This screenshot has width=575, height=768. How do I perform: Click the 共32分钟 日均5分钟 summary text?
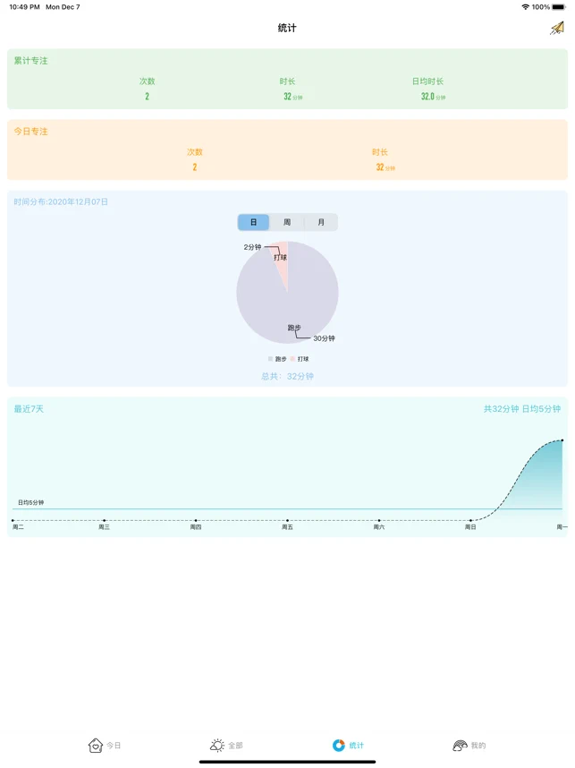521,409
